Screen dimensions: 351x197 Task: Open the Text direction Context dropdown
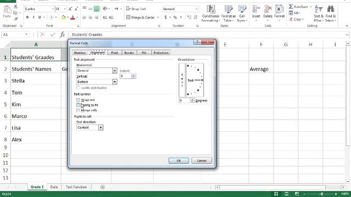[x=100, y=128]
